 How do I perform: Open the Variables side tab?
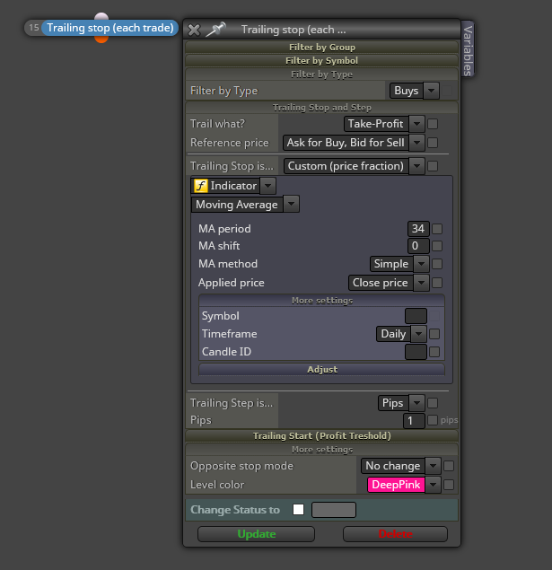coord(468,48)
